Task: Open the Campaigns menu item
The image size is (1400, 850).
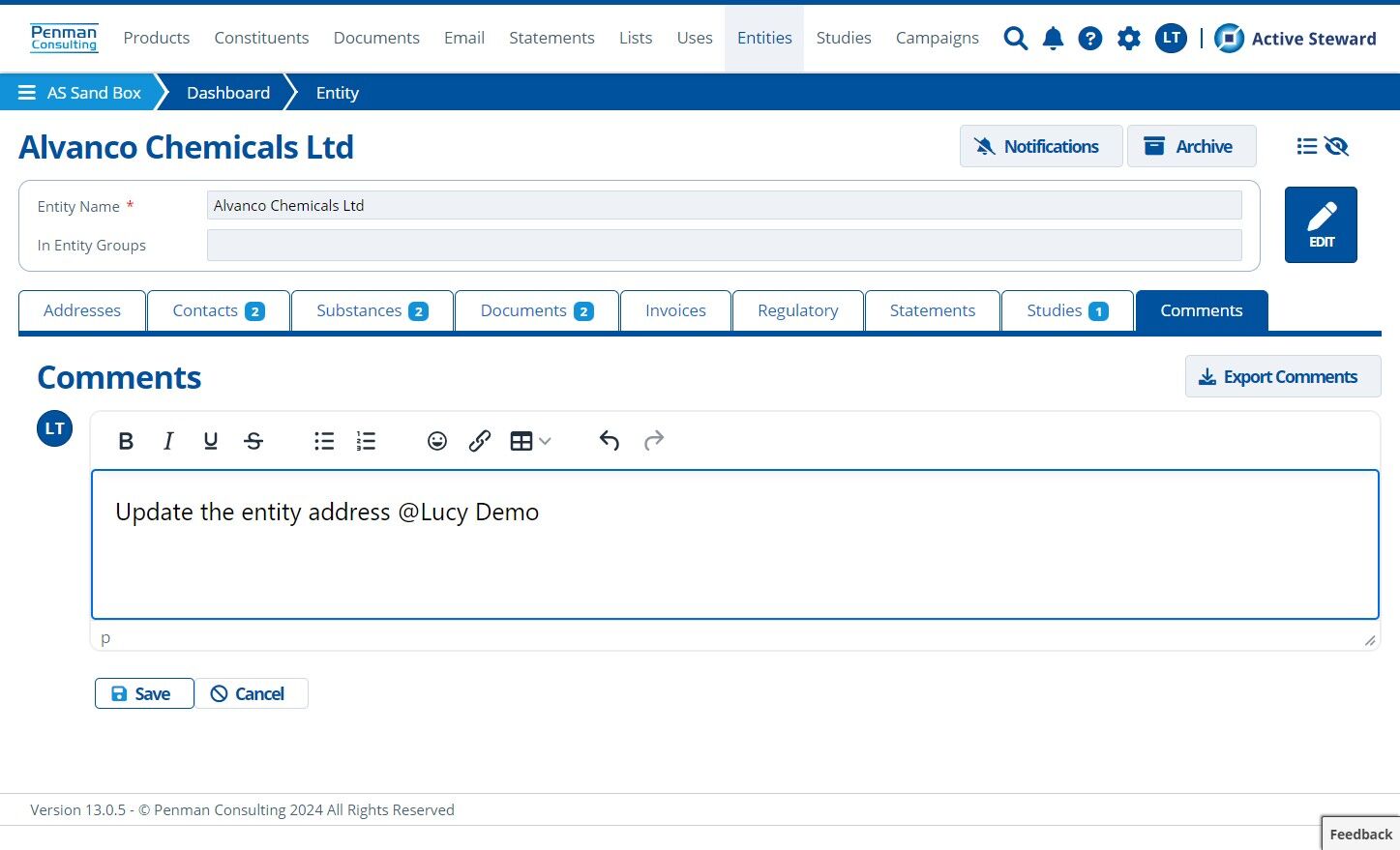Action: coord(937,38)
